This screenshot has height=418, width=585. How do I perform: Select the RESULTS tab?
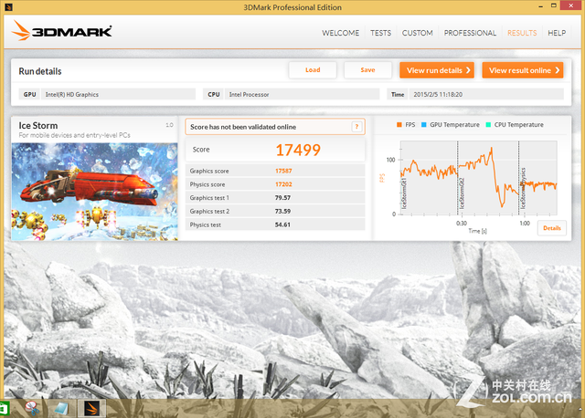[522, 33]
